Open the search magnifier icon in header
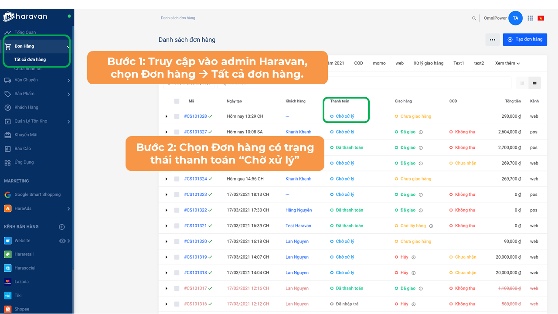Screen dimensions: 558x314 (x=474, y=18)
